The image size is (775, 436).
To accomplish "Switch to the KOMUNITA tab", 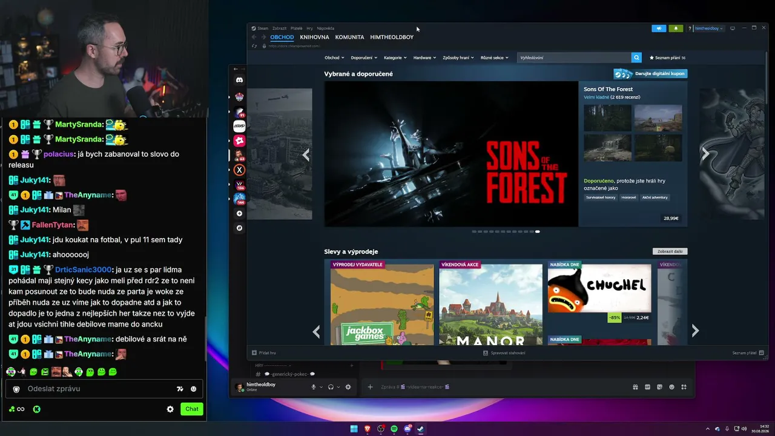I will point(349,37).
